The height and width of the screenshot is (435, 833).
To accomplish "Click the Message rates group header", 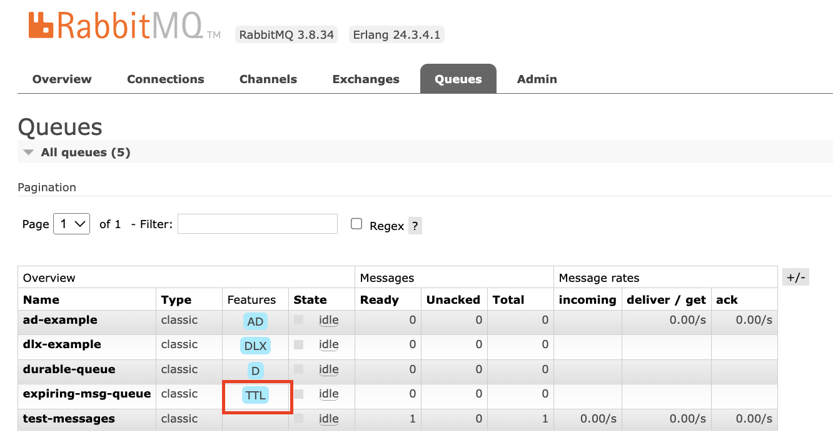I will 599,277.
